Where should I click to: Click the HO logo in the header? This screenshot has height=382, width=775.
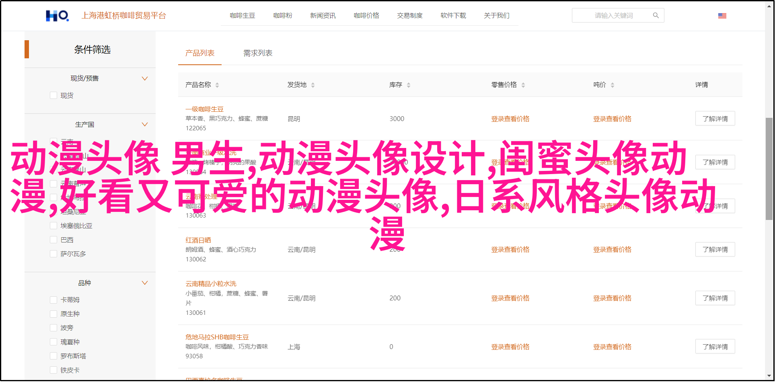58,16
